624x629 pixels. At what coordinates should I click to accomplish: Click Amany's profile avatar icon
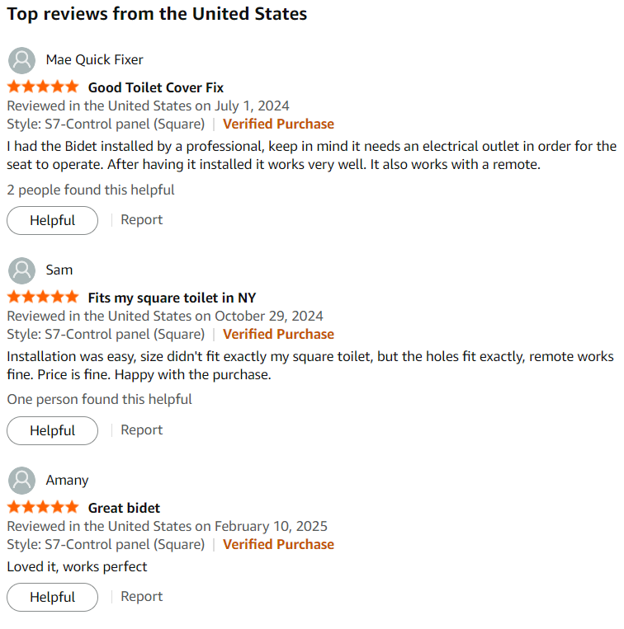[x=21, y=481]
